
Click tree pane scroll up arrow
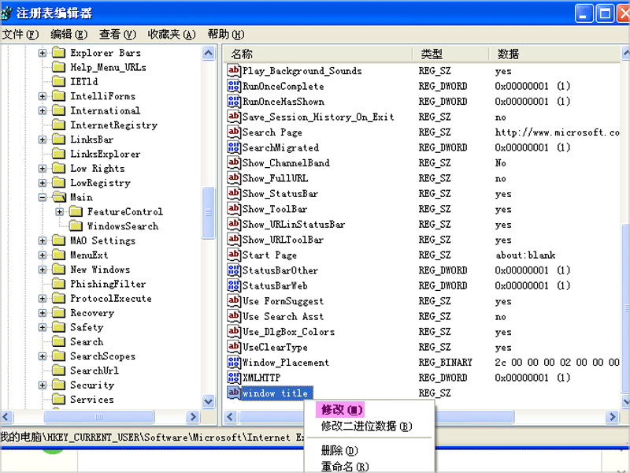[209, 53]
